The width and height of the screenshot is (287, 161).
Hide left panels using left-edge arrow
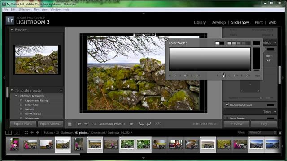click(x=4, y=78)
